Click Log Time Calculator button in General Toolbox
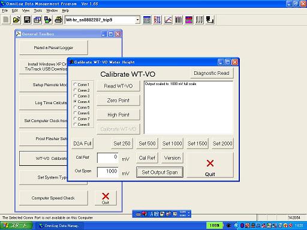Image resolution: width=307 pixels, height=230 pixels. pyautogui.click(x=43, y=102)
